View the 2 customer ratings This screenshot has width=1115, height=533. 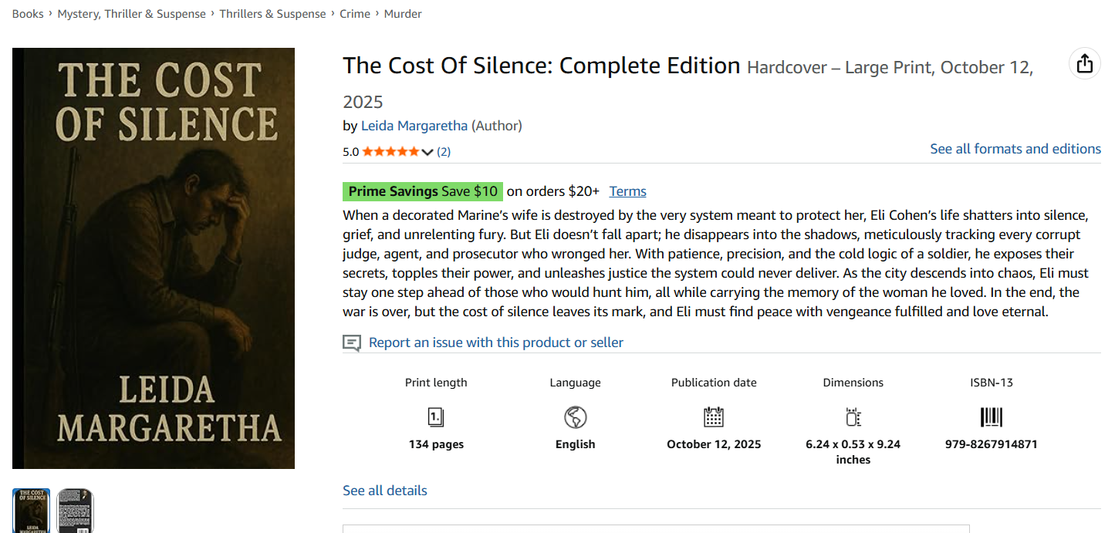[444, 151]
